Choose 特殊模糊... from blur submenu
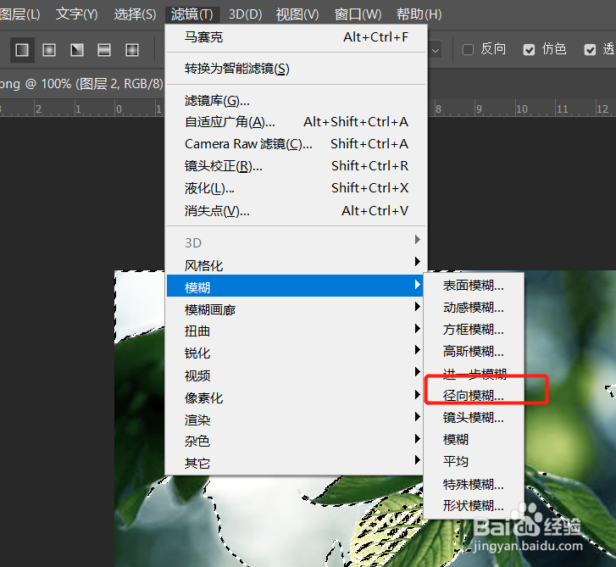Image resolution: width=616 pixels, height=567 pixels. point(474,484)
